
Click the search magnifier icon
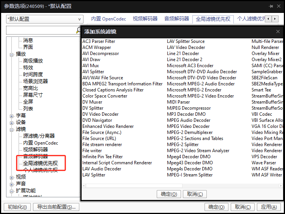[78, 30]
